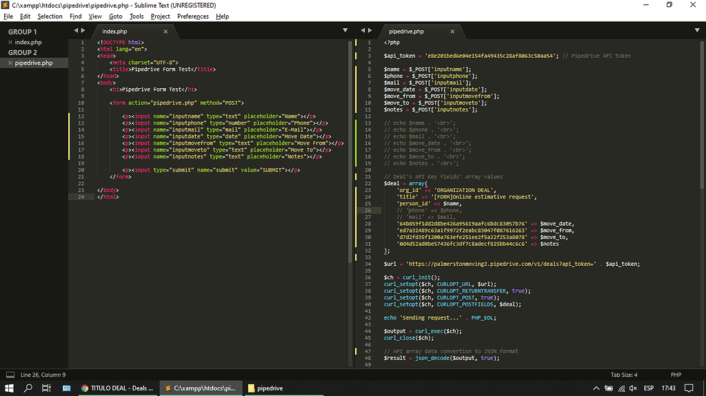Click the side bar toggle icon in status bar
The image size is (706, 396).
click(x=10, y=375)
